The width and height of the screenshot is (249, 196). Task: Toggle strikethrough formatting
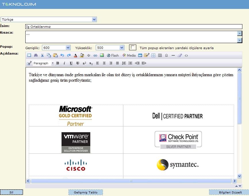point(78,63)
